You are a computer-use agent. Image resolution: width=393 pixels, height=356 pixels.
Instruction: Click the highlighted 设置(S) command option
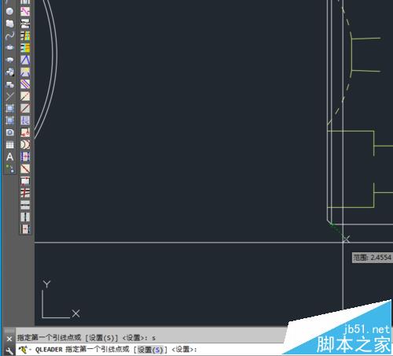coord(150,350)
